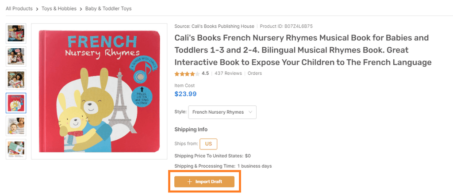
Task: Select French Nursery Rhymes style box
Action: pyautogui.click(x=222, y=112)
